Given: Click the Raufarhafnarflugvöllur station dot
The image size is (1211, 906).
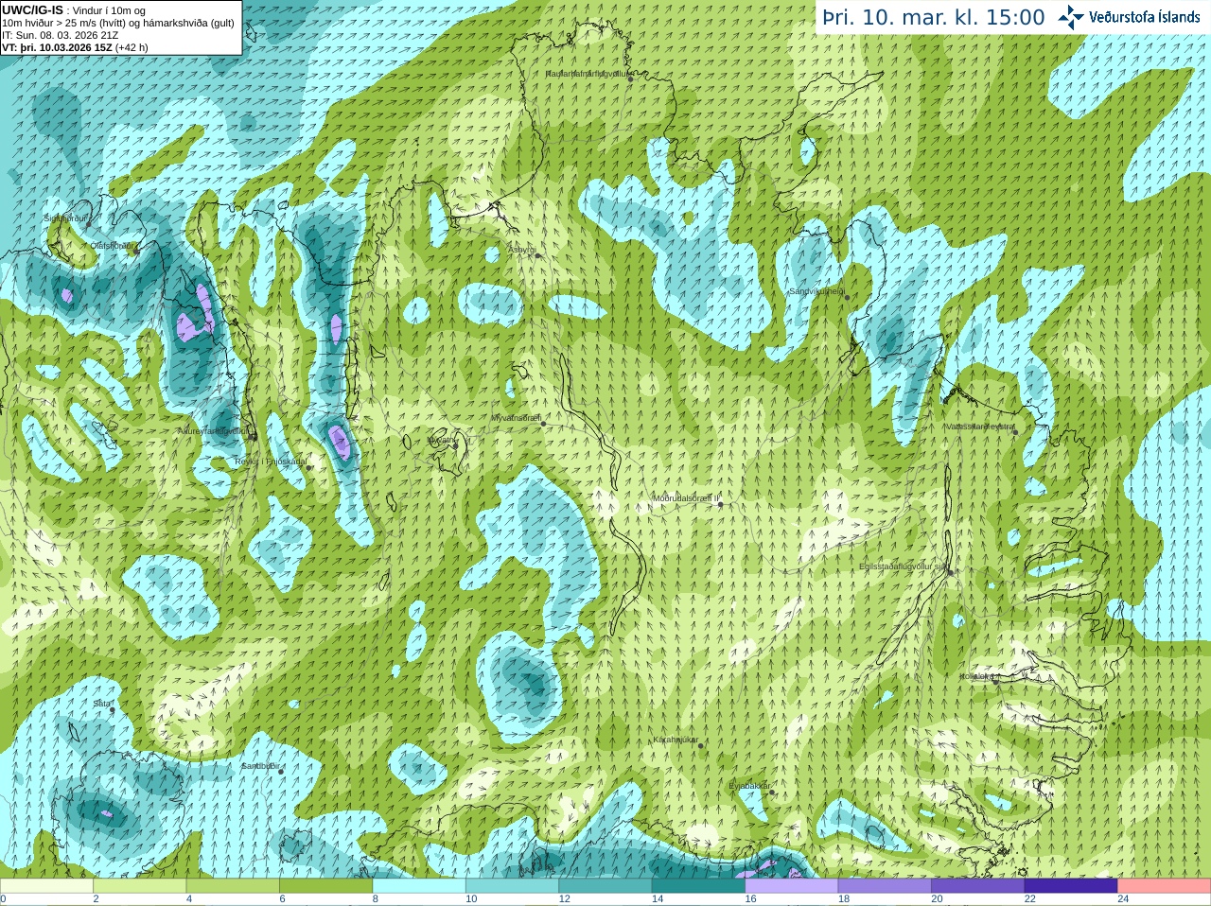Looking at the screenshot, I should coord(630,78).
